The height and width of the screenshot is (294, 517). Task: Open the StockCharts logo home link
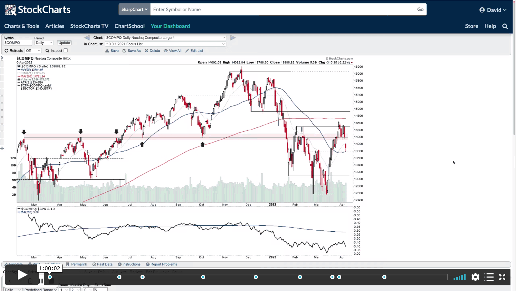(x=38, y=10)
